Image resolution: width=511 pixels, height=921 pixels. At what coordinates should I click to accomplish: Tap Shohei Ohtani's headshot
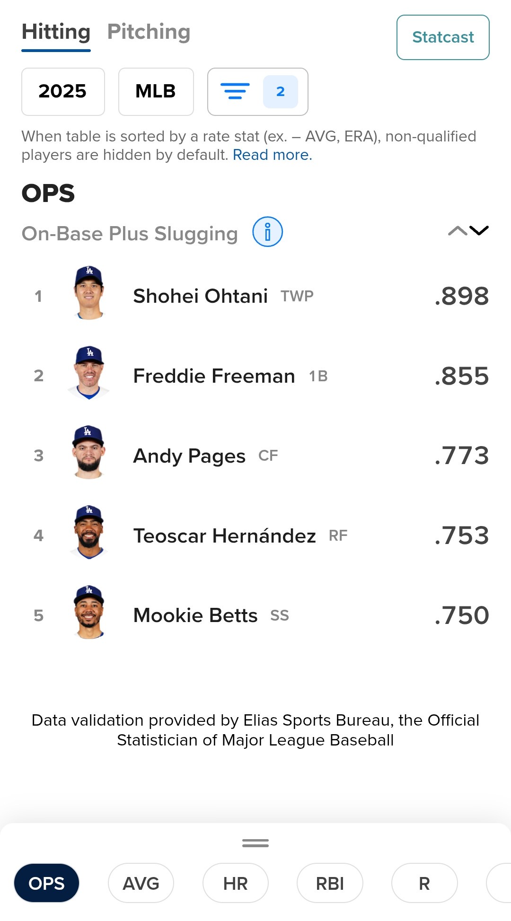coord(89,293)
